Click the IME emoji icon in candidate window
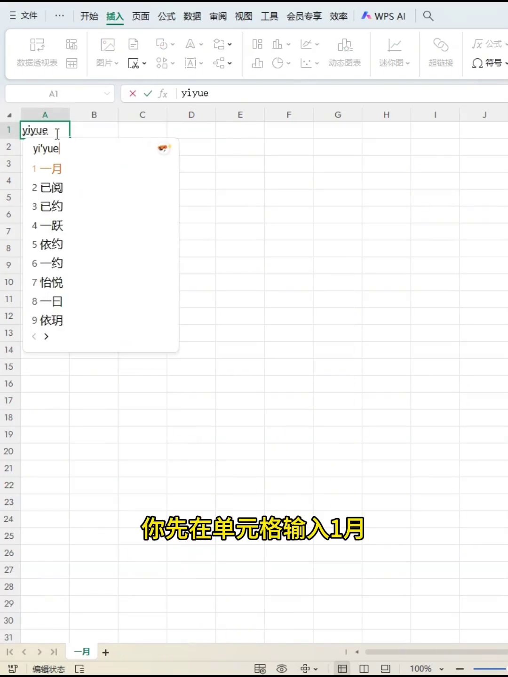Screen dimensions: 508x677 (x=163, y=149)
